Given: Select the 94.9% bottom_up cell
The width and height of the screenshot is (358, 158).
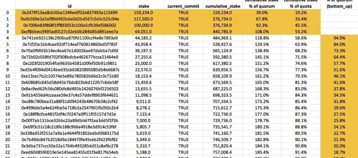Looking at the screenshot, I should click(339, 38).
